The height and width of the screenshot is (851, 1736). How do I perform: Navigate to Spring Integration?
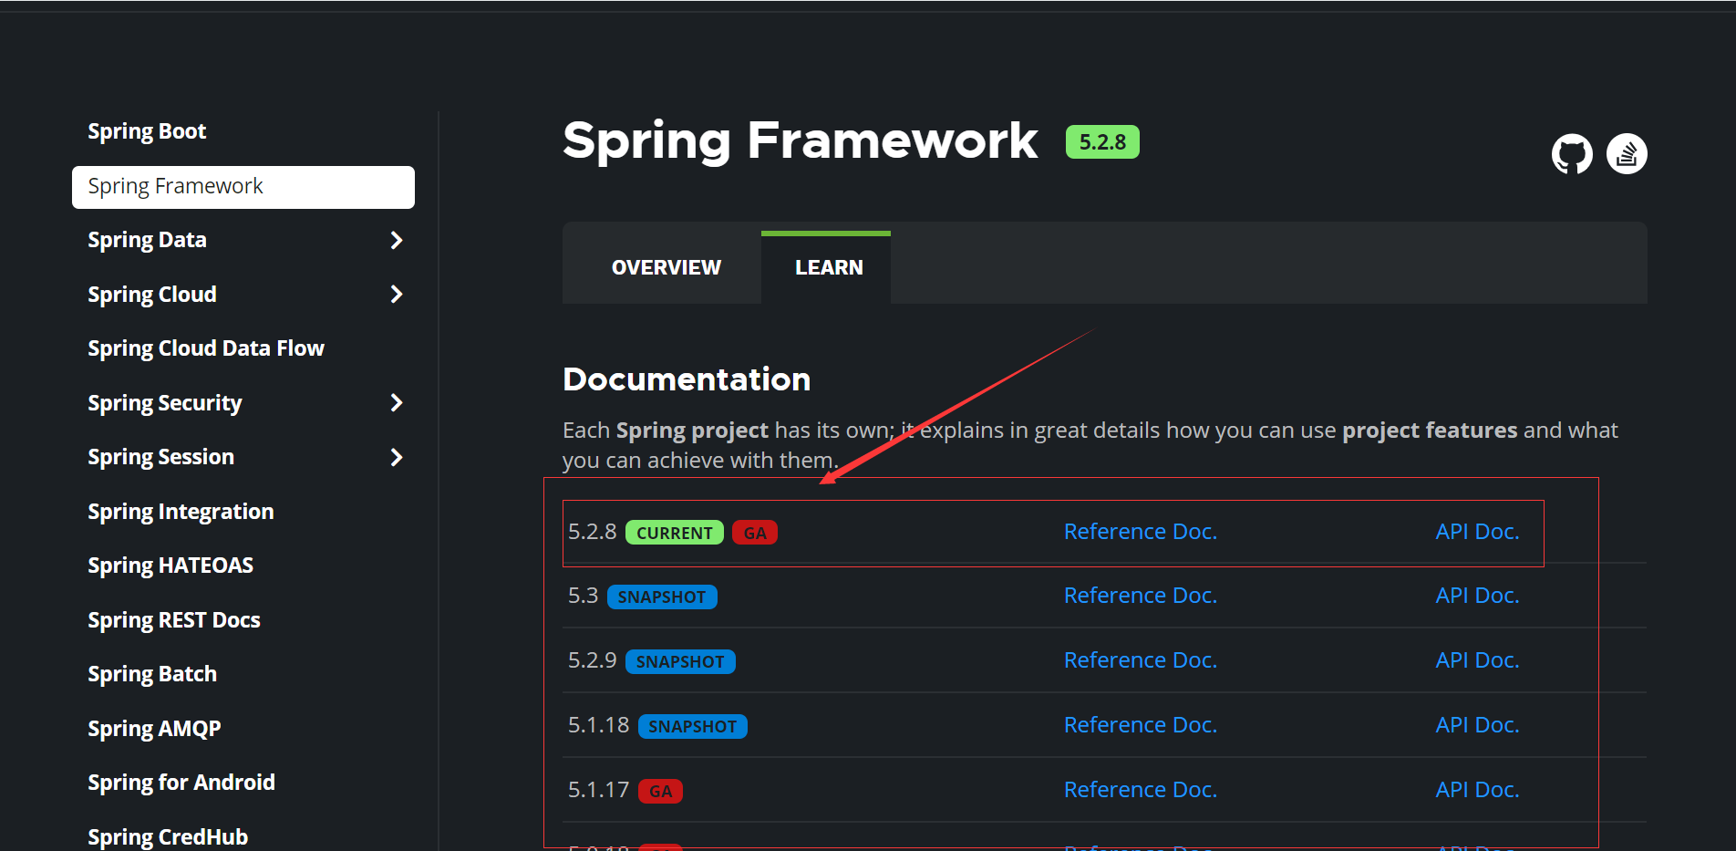[x=181, y=511]
